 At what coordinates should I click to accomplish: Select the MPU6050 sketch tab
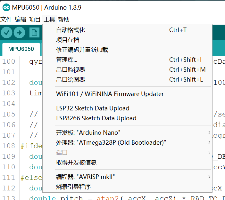pos(21,49)
